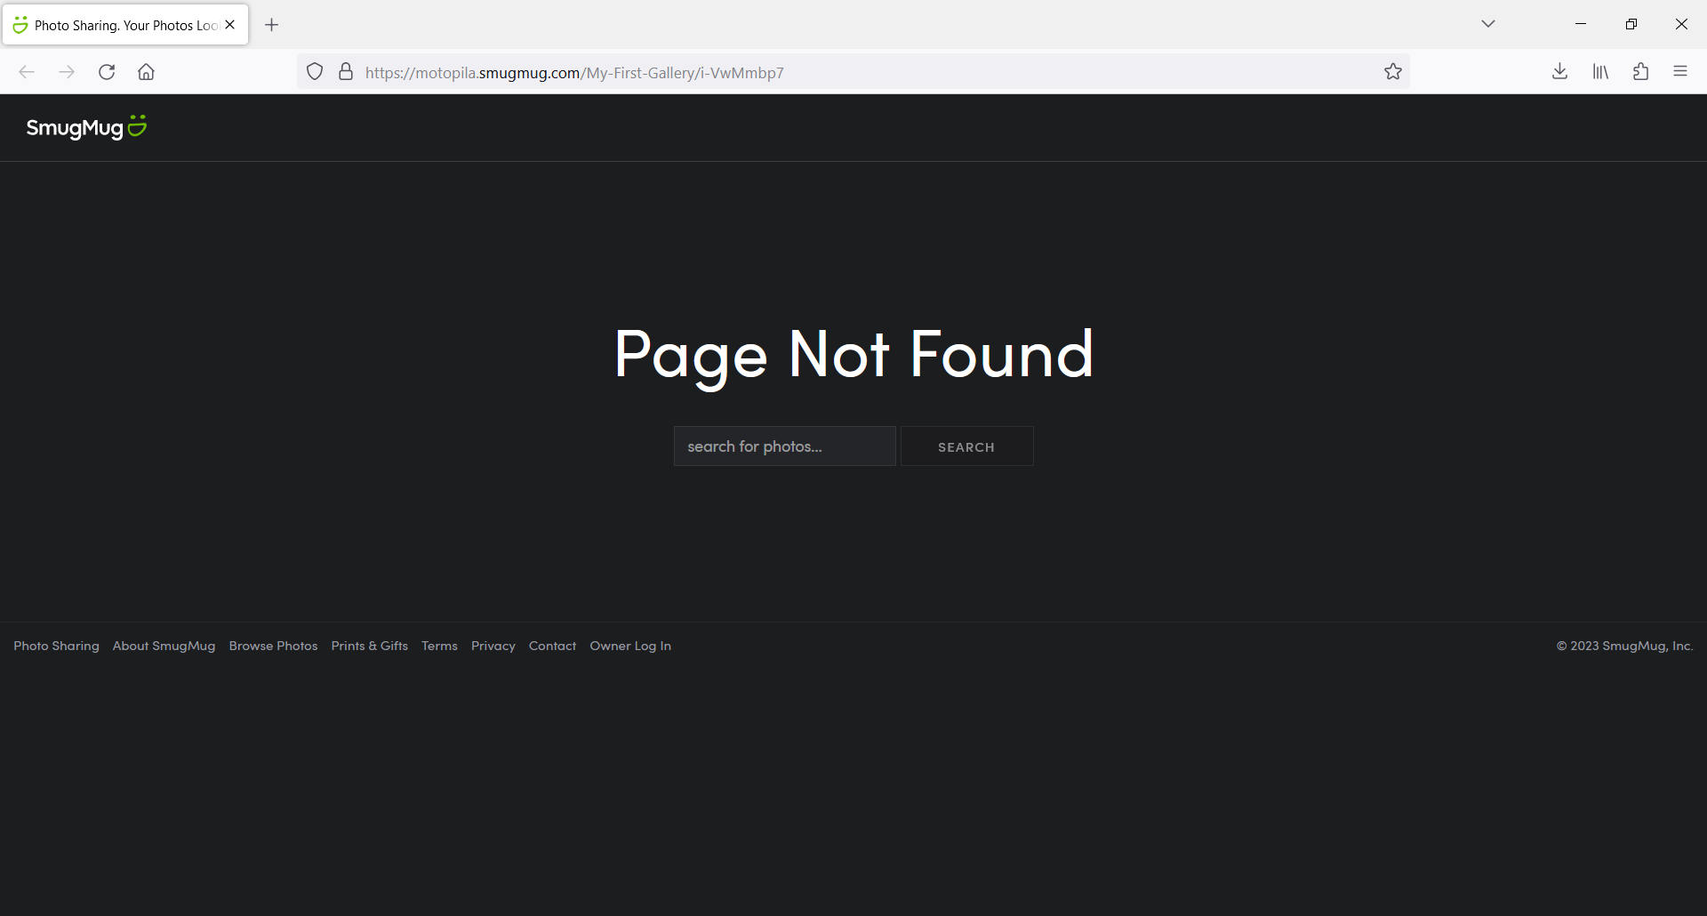The height and width of the screenshot is (916, 1707).
Task: Bookmark this page with star
Action: coord(1393,72)
